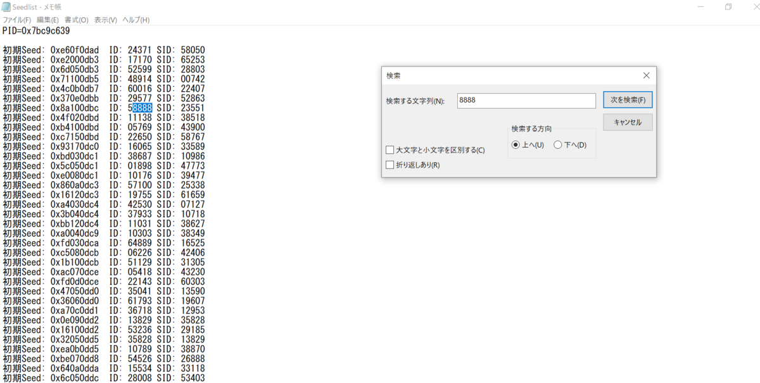Click seed 0x8a100dbc
Image resolution: width=760 pixels, height=383 pixels.
75,108
